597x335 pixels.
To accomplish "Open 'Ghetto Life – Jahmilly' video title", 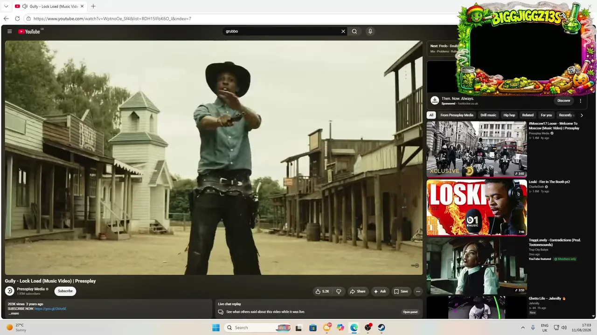I will click(x=547, y=298).
